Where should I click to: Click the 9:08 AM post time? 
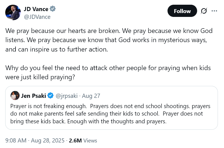point(16,141)
